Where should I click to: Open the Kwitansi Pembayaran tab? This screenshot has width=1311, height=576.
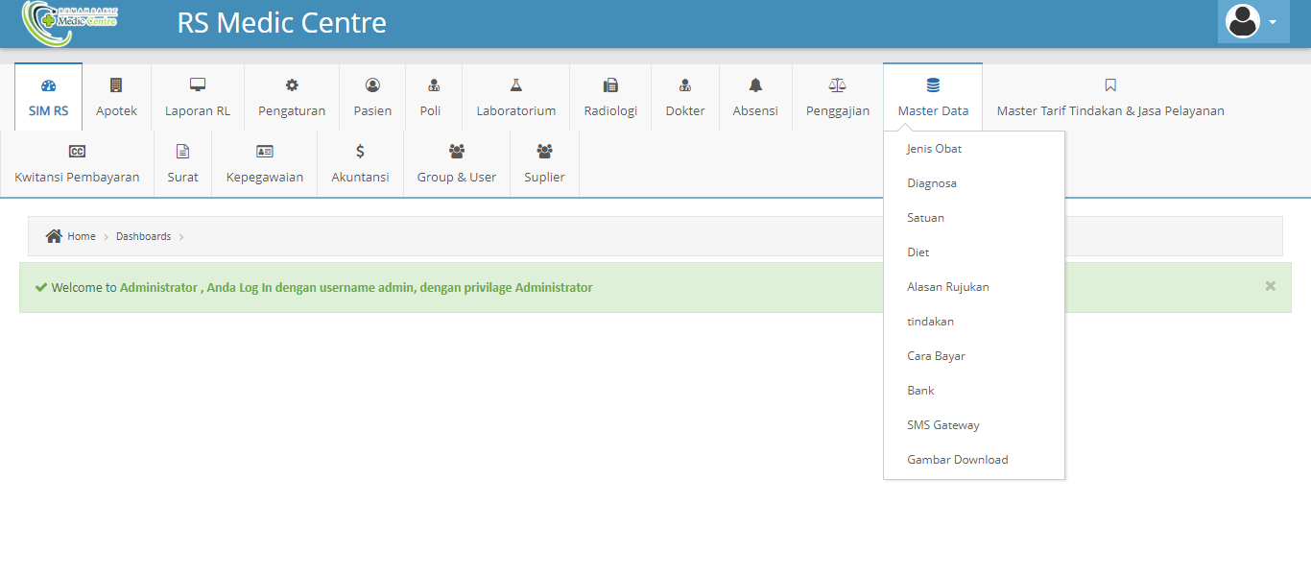tap(77, 164)
